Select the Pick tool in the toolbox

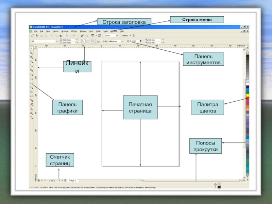tap(32, 48)
